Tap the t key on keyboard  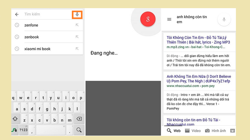[x=43, y=97]
